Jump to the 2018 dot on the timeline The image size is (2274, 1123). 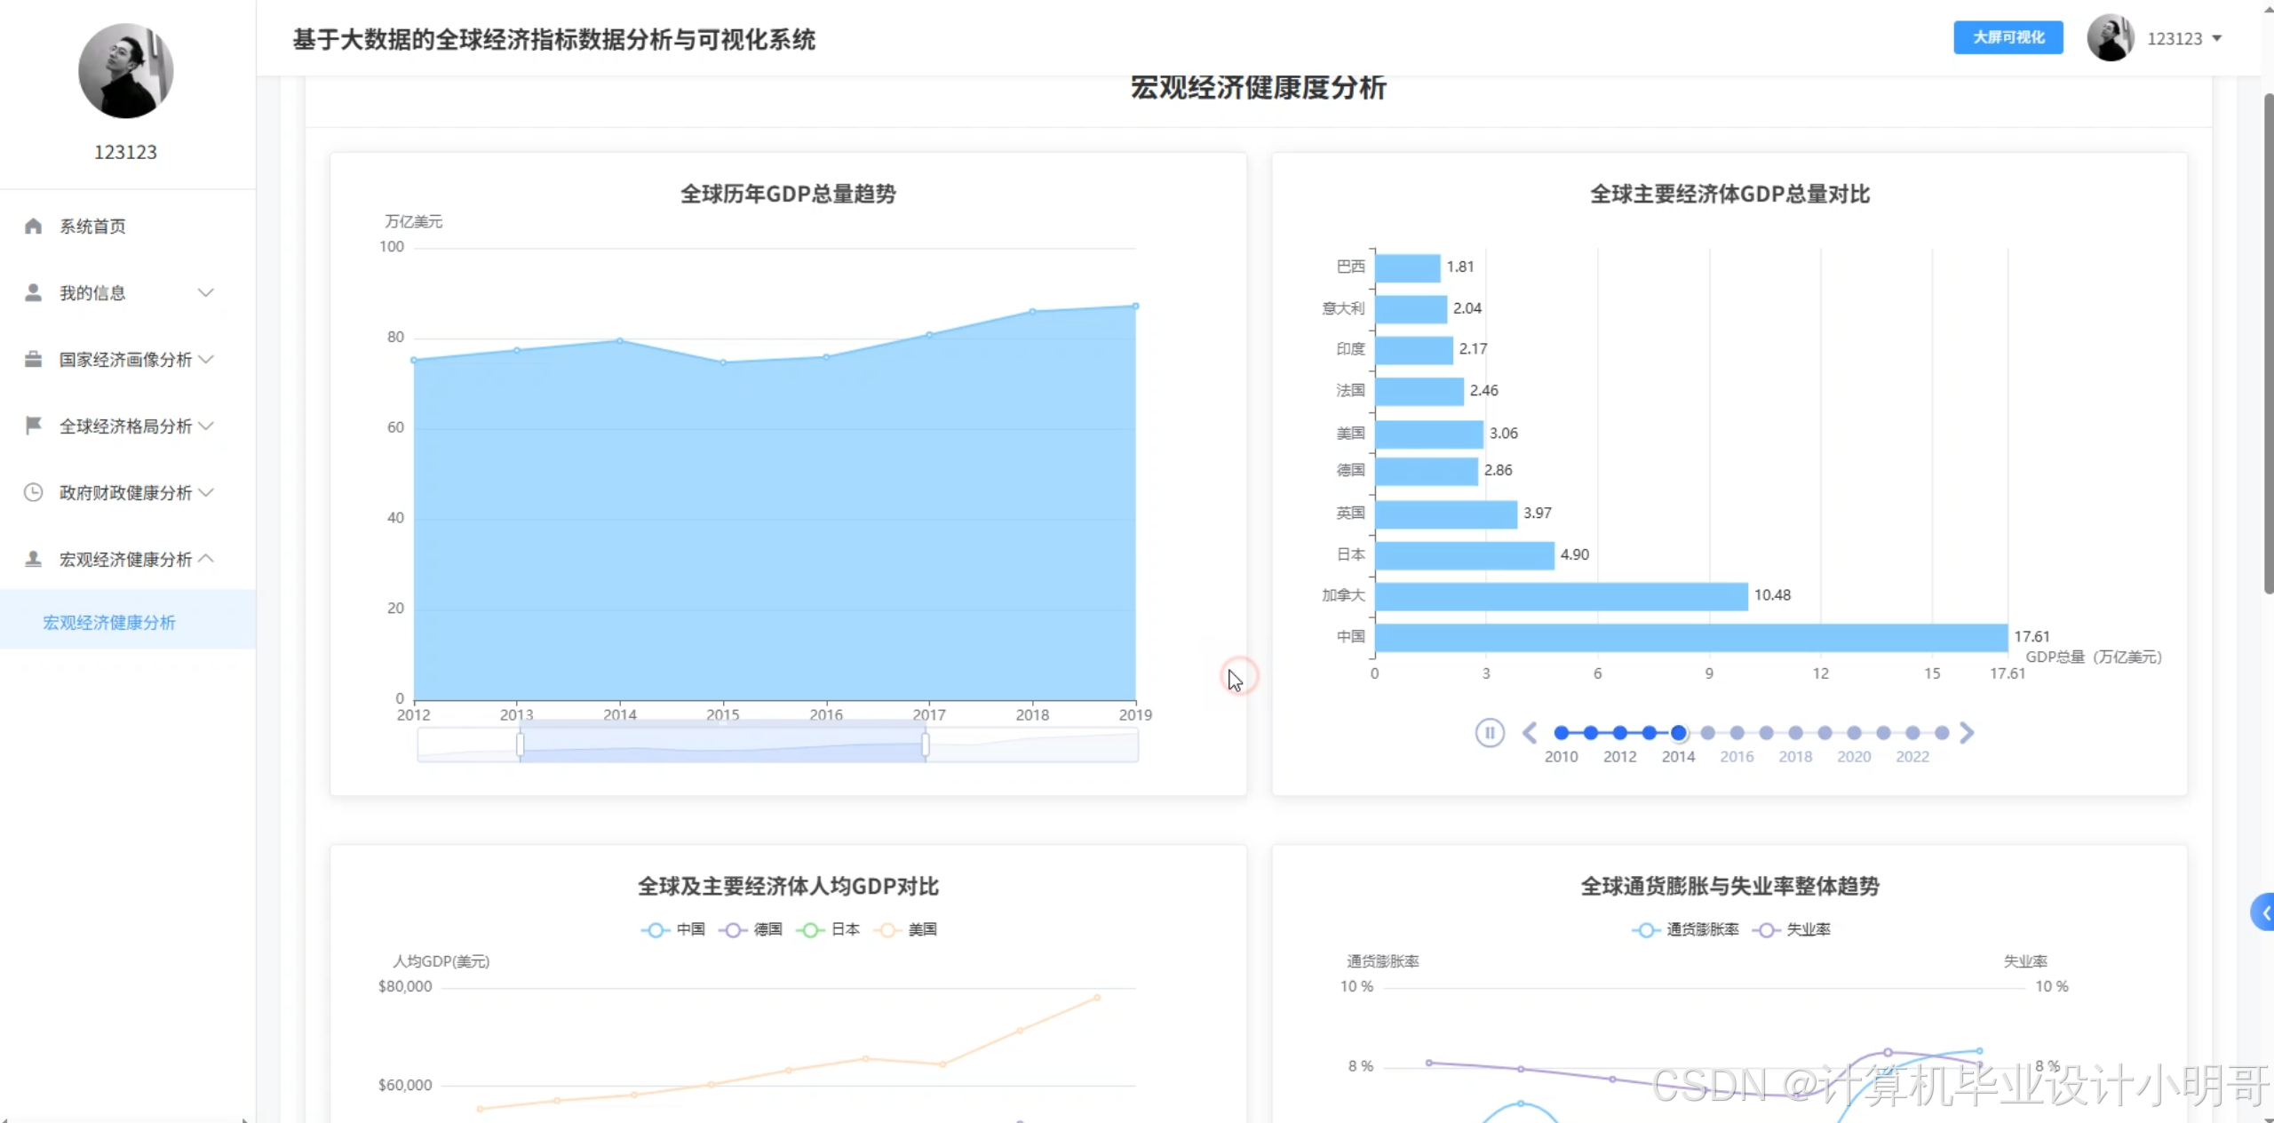1796,733
